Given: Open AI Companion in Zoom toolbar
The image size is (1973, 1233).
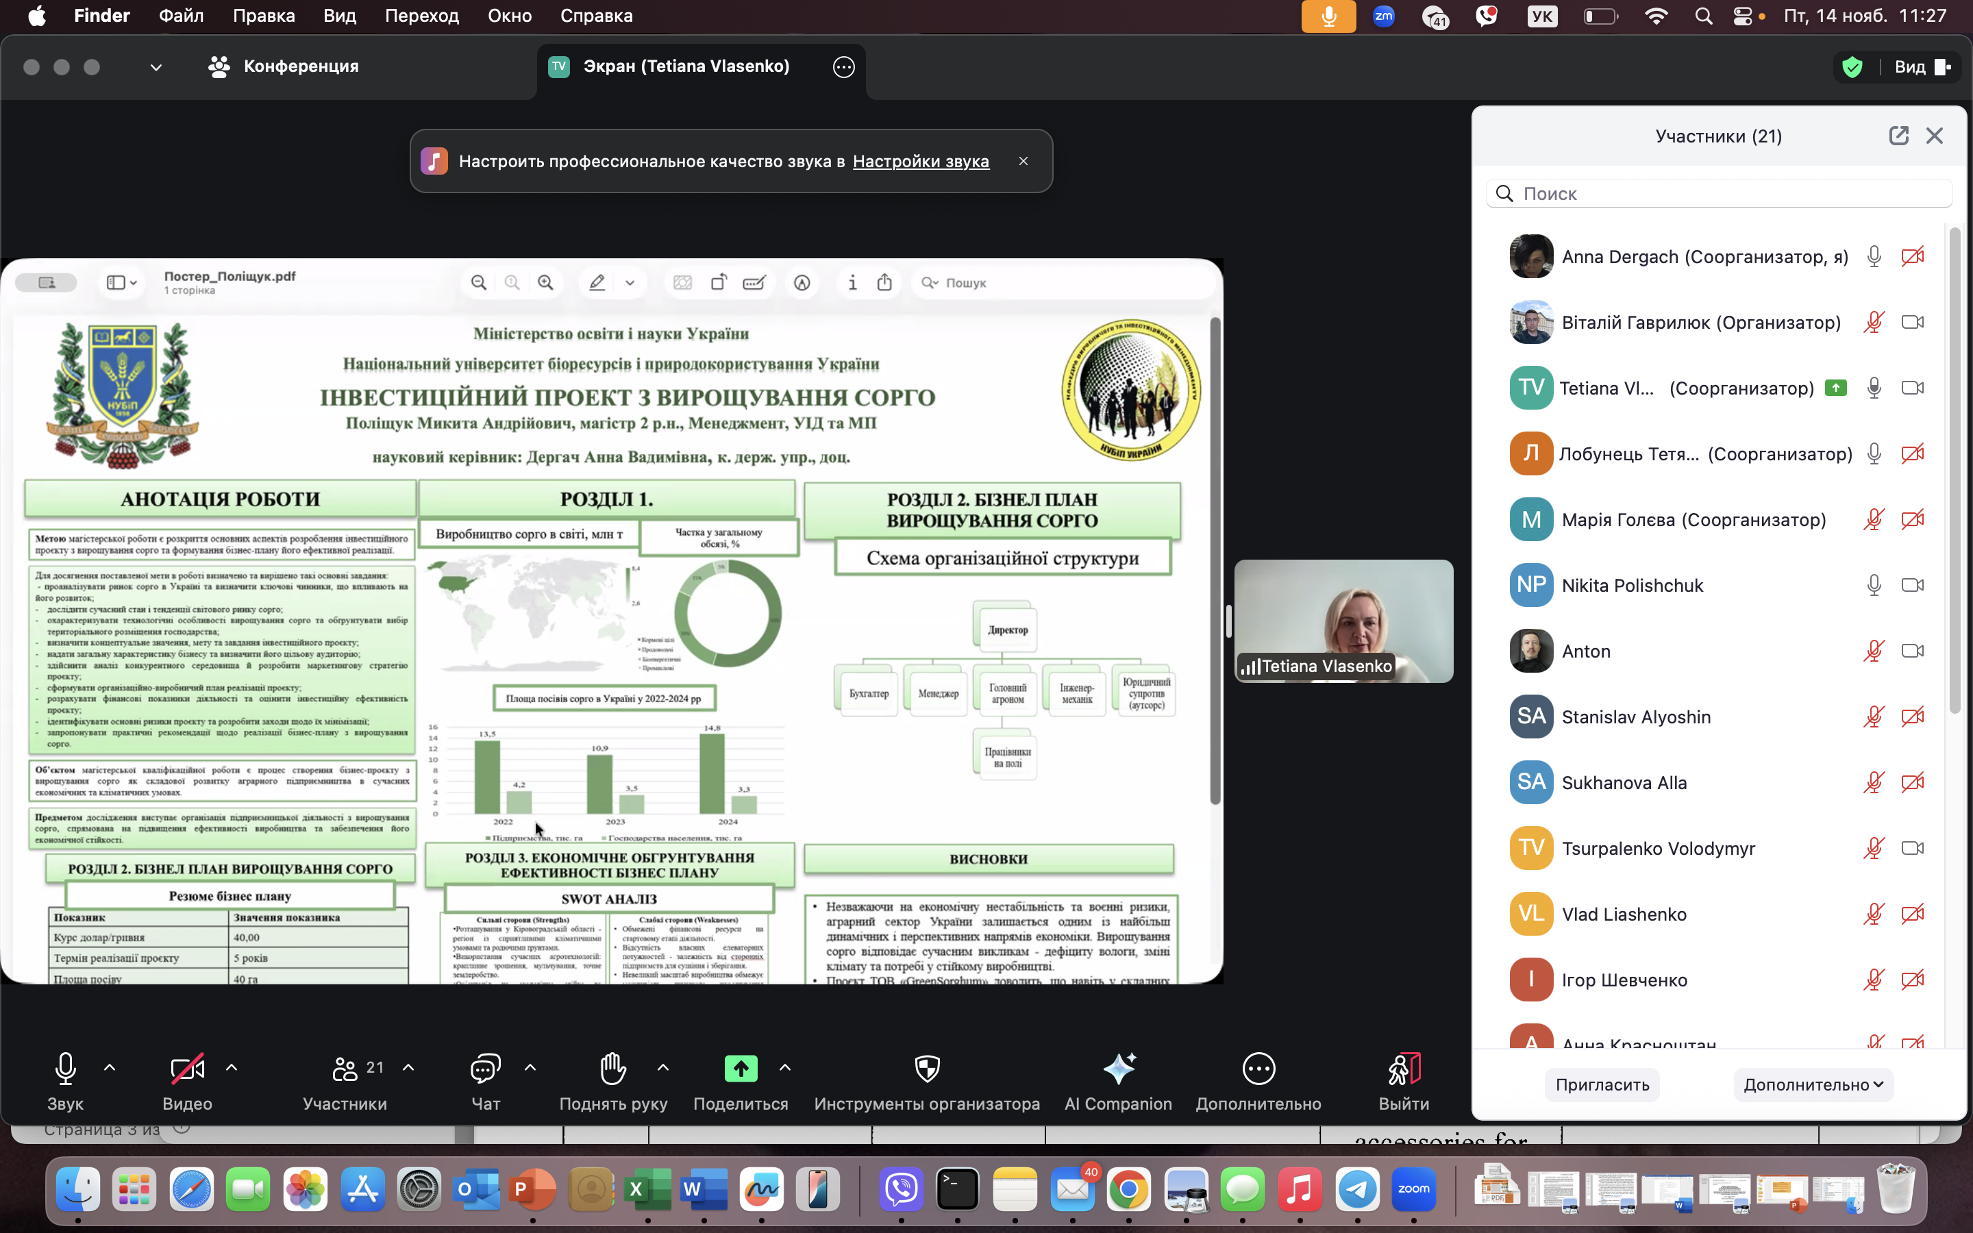Looking at the screenshot, I should [1118, 1069].
